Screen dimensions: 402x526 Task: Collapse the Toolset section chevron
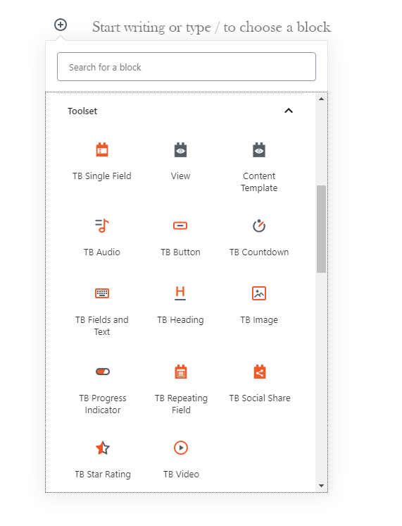289,111
